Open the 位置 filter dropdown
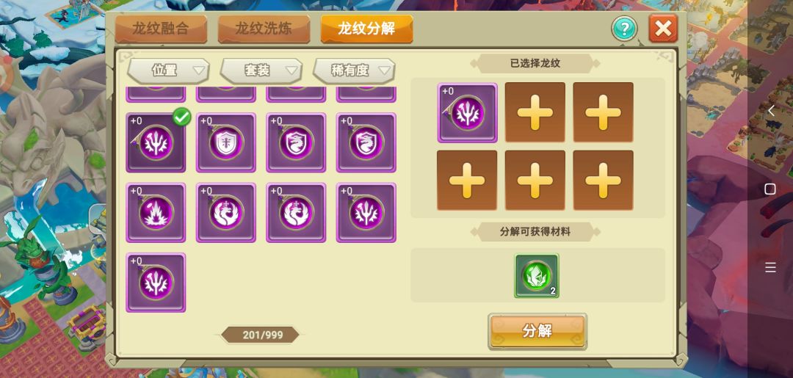This screenshot has height=378, width=793. (168, 70)
